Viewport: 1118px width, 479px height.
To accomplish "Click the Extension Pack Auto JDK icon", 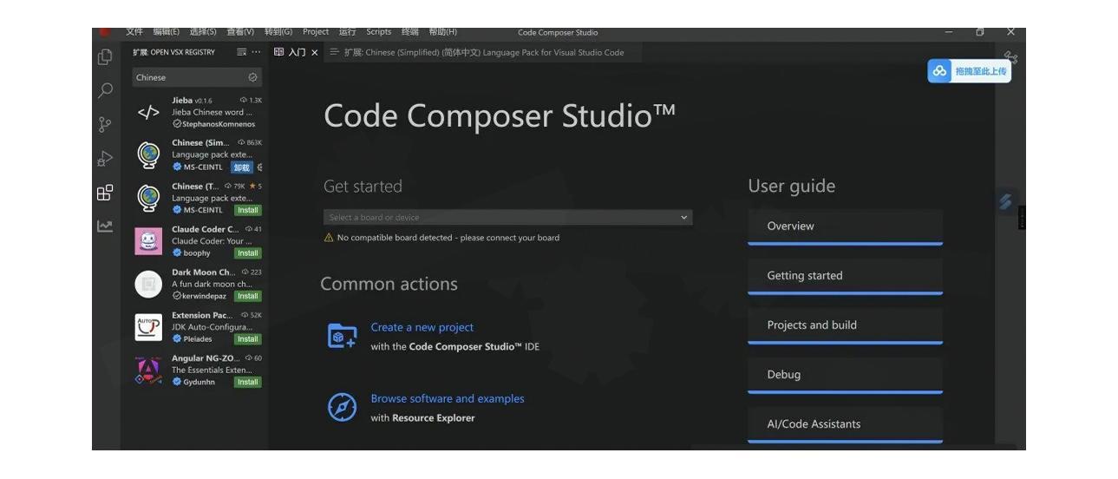I will (148, 327).
